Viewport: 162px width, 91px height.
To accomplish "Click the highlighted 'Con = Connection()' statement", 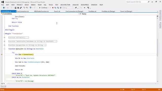I will click(x=26, y=55).
